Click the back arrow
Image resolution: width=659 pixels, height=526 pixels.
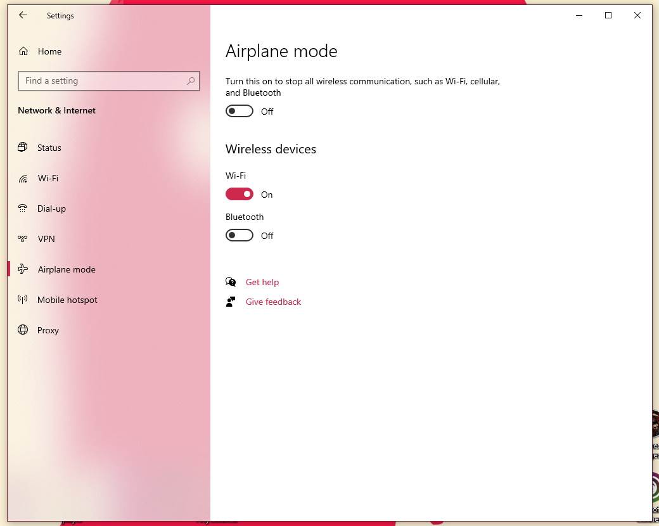point(22,15)
